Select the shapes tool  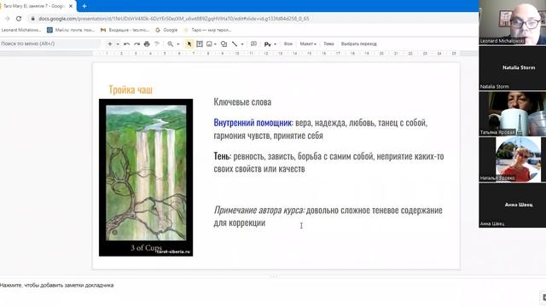(x=224, y=43)
